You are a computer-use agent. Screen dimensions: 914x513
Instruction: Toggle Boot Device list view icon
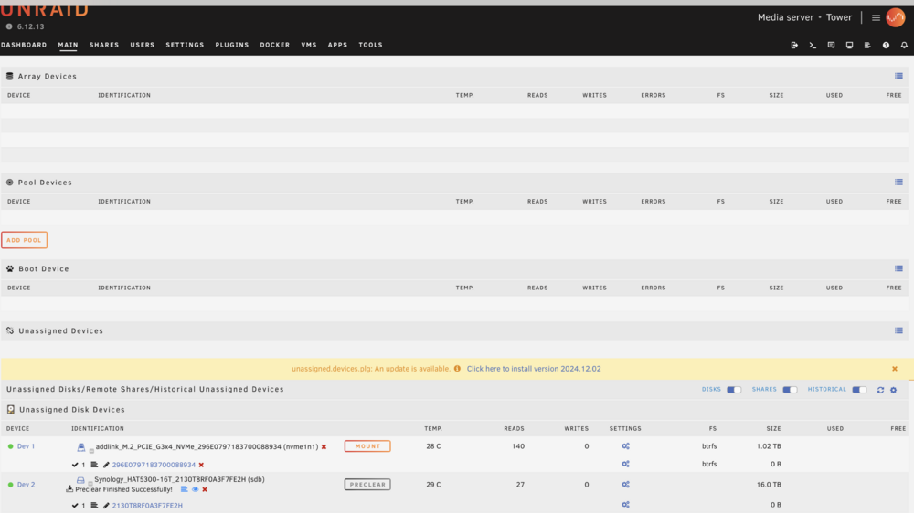(898, 268)
